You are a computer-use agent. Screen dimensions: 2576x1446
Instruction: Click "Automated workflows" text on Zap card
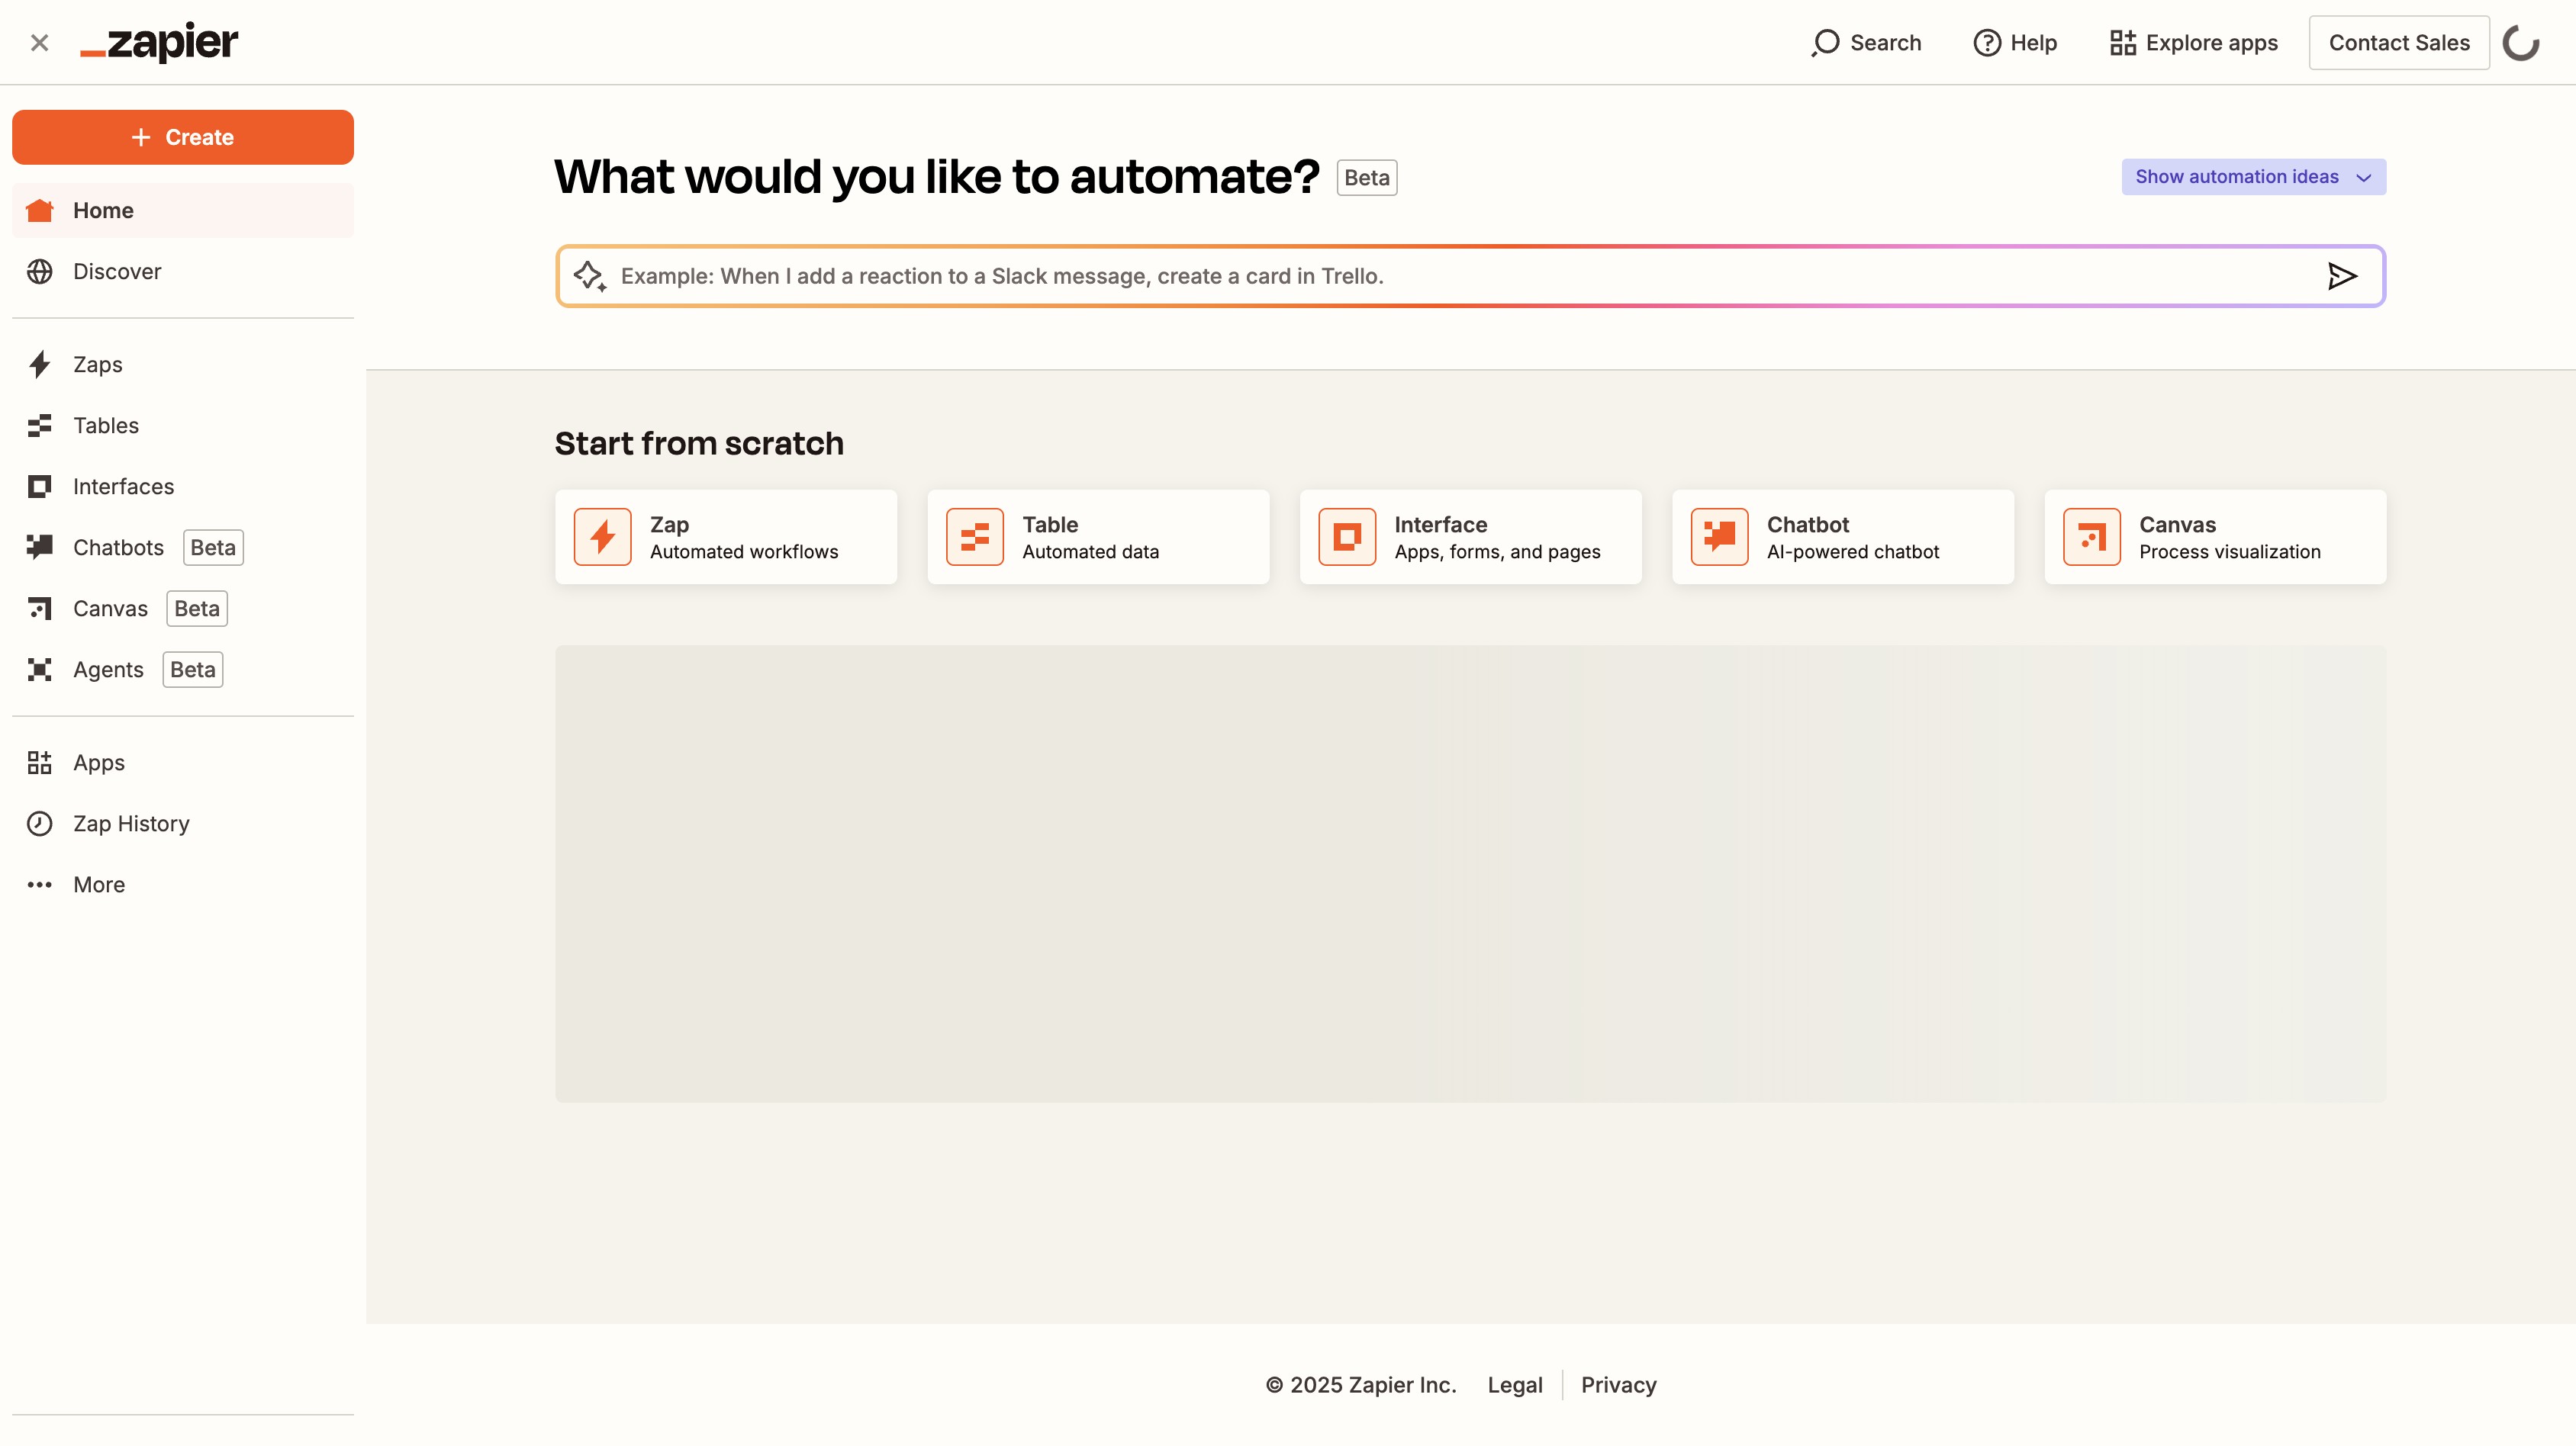pyautogui.click(x=744, y=551)
